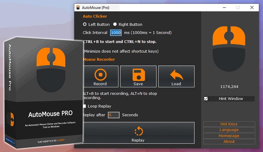The width and height of the screenshot is (263, 152).
Task: Click the Replay after seconds field
Action: click(x=114, y=115)
